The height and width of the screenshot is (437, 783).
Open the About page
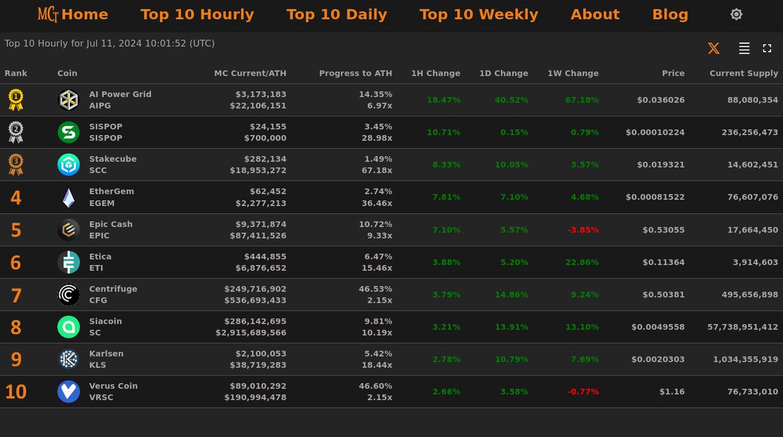tap(595, 14)
